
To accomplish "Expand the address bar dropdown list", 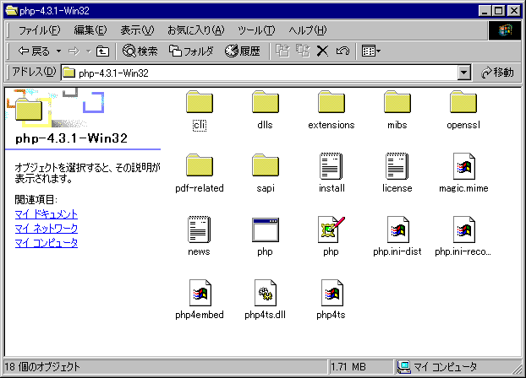I will coord(464,73).
